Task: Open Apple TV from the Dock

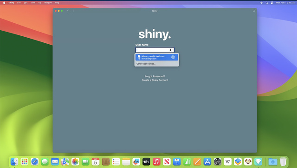Action: [146, 162]
